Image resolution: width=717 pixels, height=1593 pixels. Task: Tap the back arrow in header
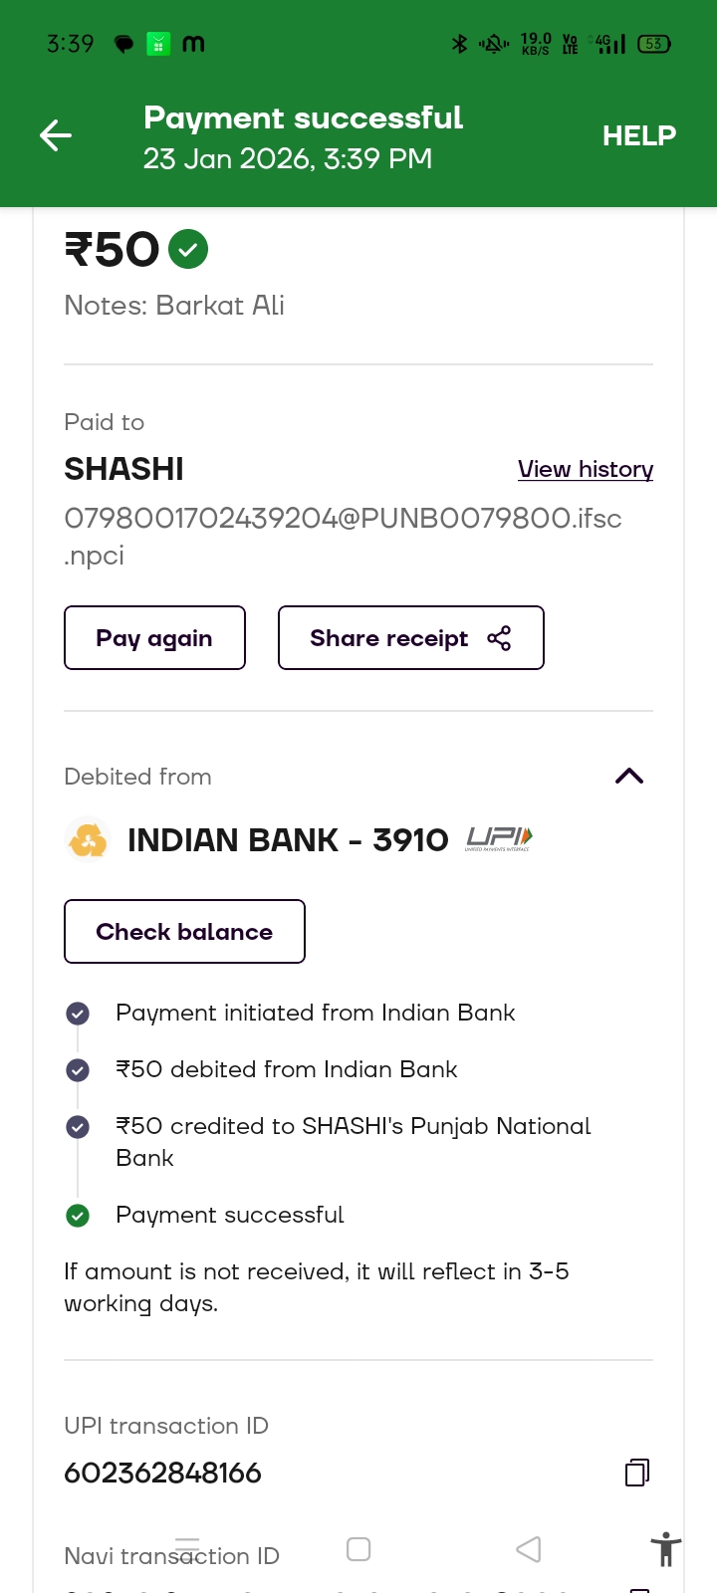point(56,135)
